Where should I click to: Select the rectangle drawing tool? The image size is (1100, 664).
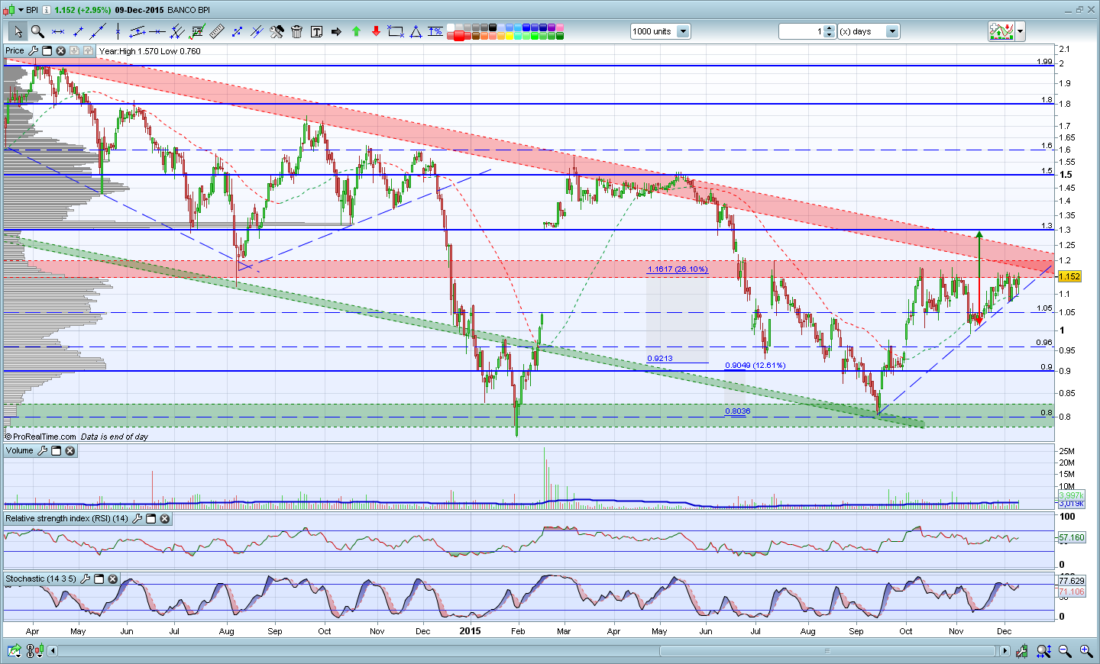[396, 31]
